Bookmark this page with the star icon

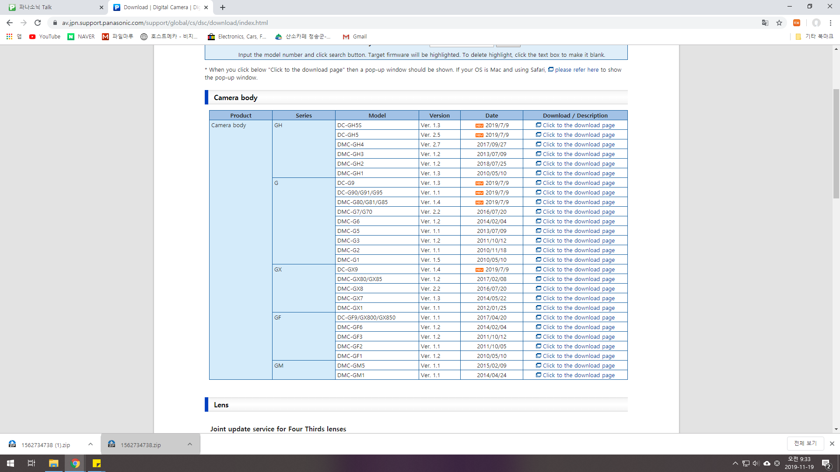pos(779,23)
